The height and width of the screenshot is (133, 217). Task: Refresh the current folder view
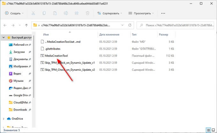coord(130,25)
